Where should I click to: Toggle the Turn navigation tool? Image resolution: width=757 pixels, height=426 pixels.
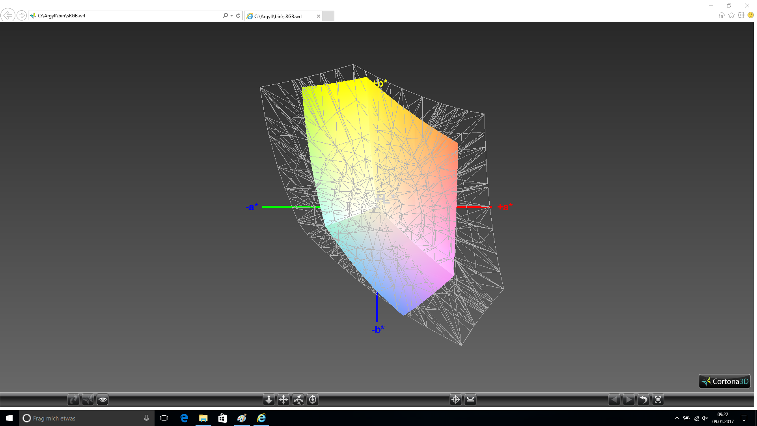click(x=298, y=400)
